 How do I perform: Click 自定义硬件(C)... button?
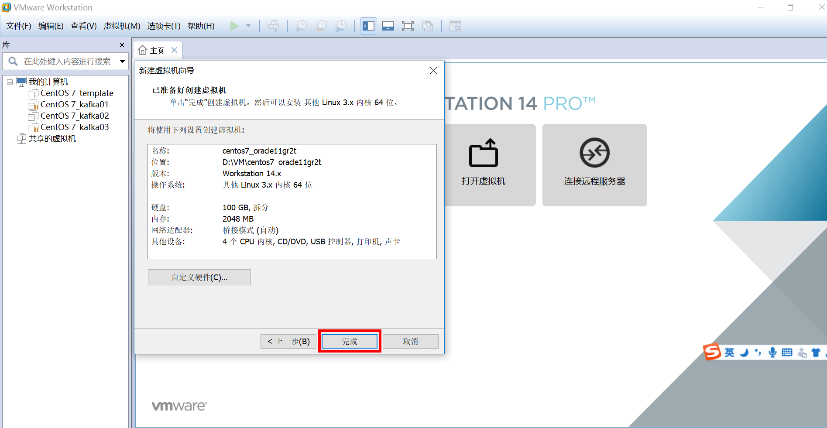(x=199, y=277)
